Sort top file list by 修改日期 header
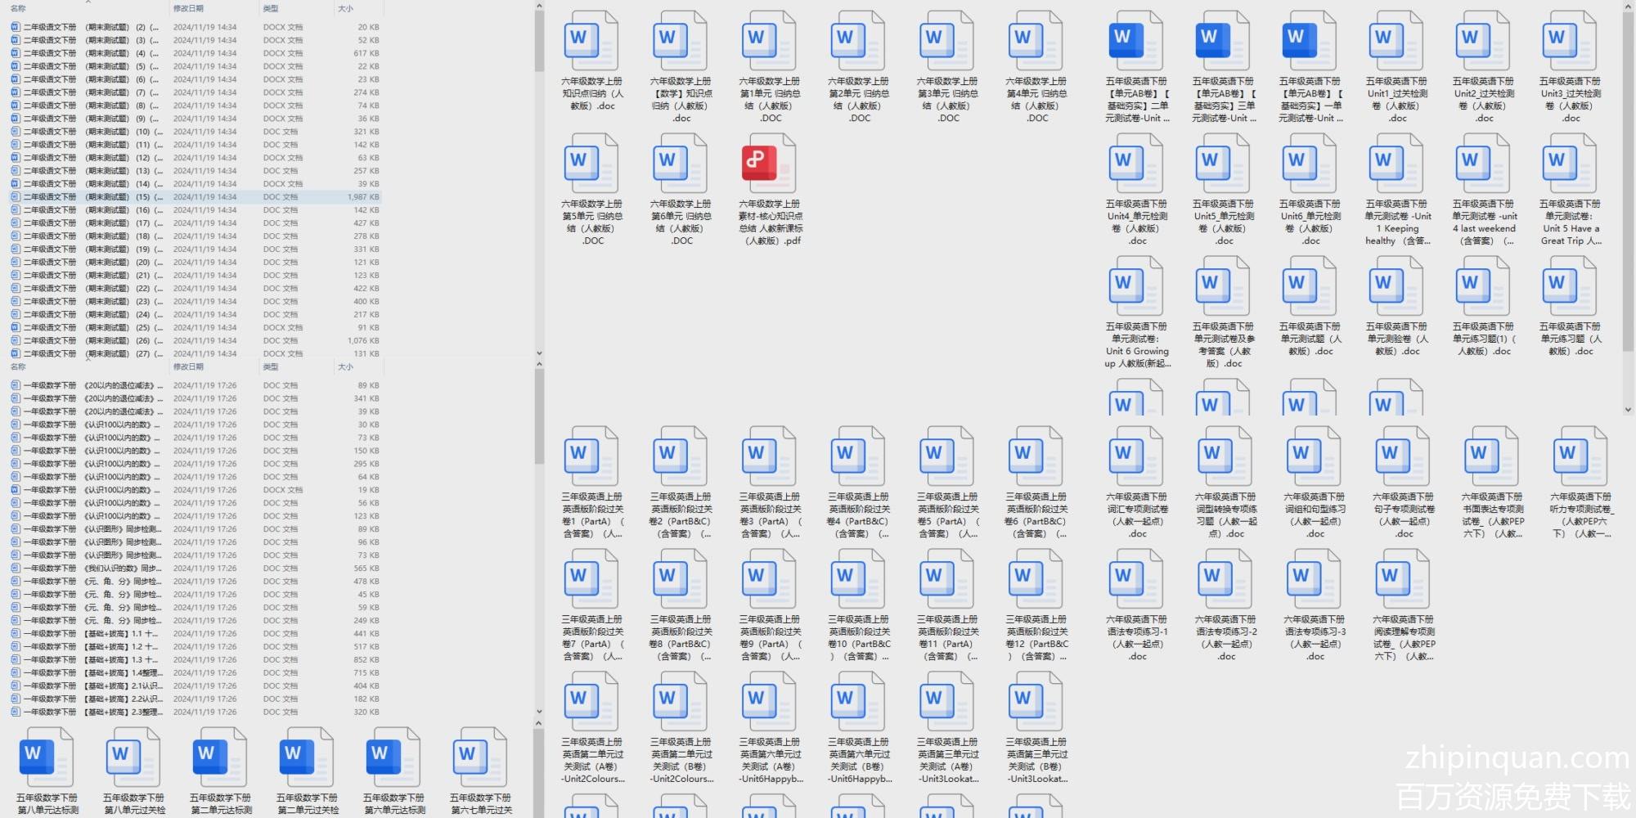 pyautogui.click(x=188, y=9)
